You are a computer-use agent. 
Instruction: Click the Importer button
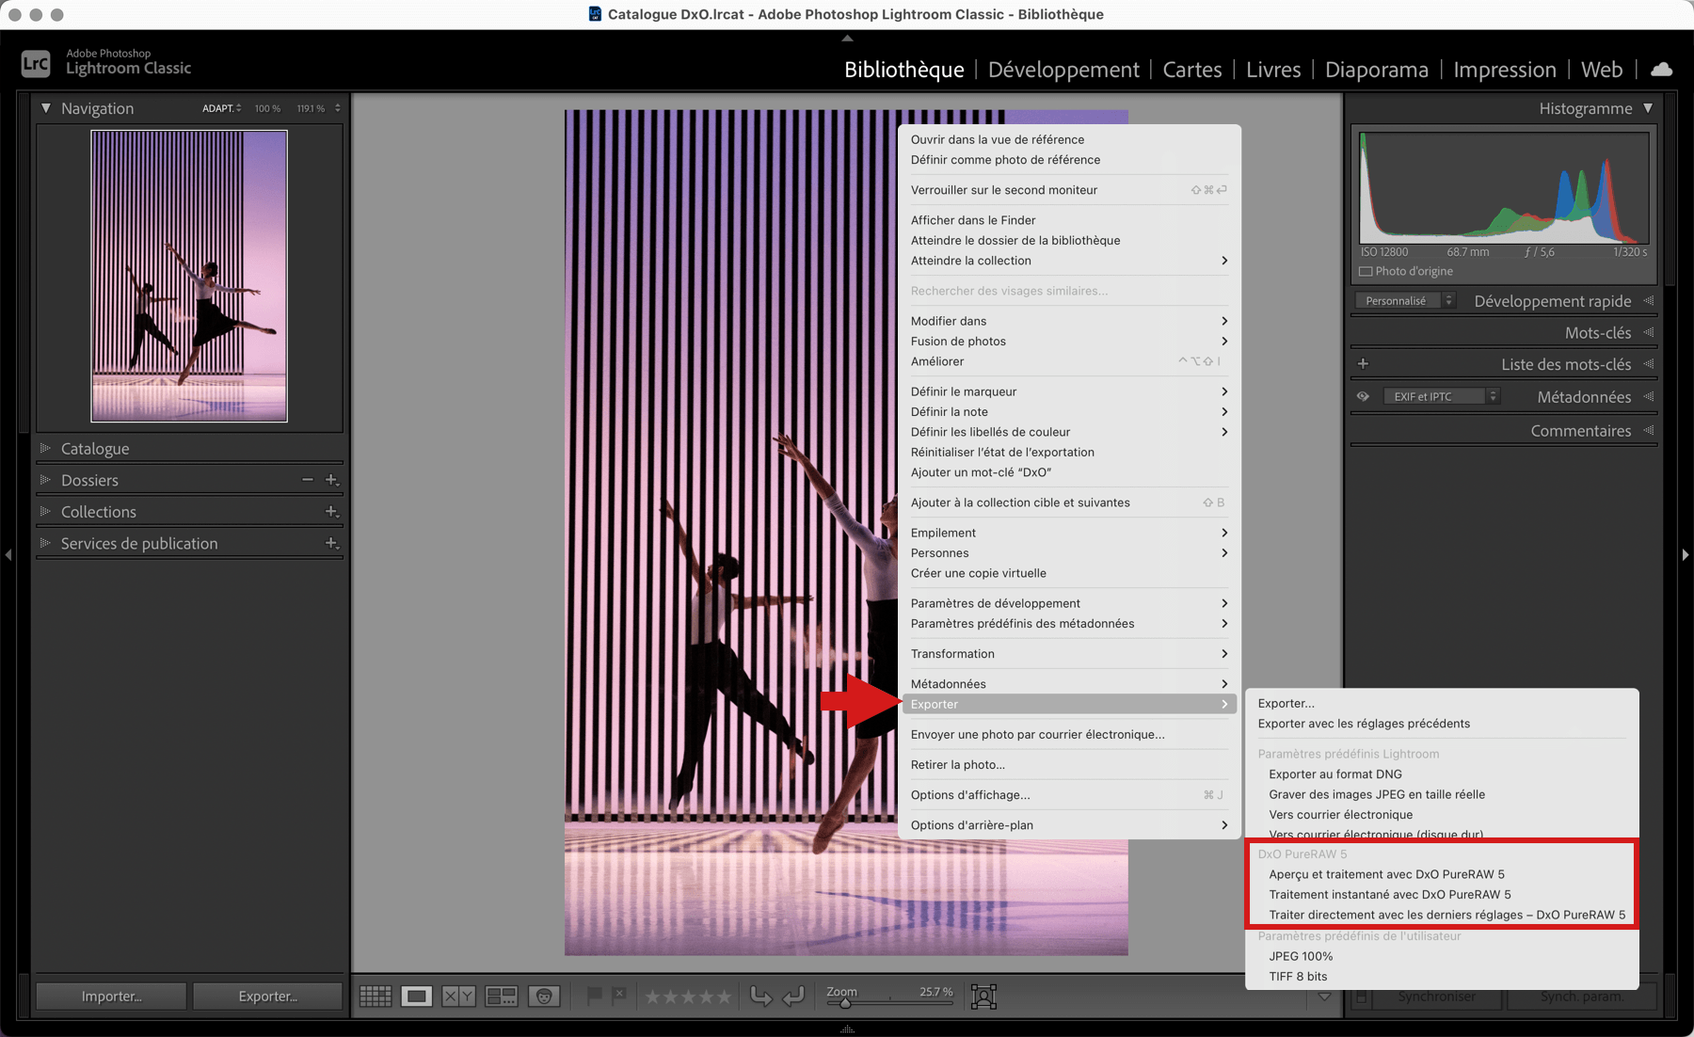[x=111, y=997]
